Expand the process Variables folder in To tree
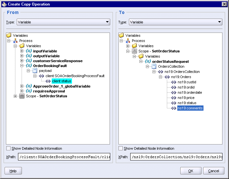The height and width of the screenshot is (179, 229). (x=128, y=46)
